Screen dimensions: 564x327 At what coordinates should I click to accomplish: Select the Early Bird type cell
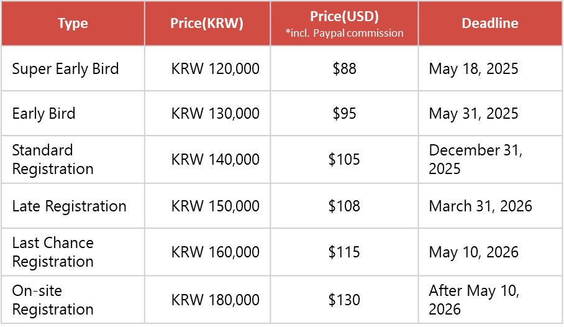point(43,114)
